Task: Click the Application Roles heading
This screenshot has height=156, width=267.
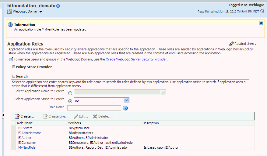Action: pyautogui.click(x=25, y=44)
